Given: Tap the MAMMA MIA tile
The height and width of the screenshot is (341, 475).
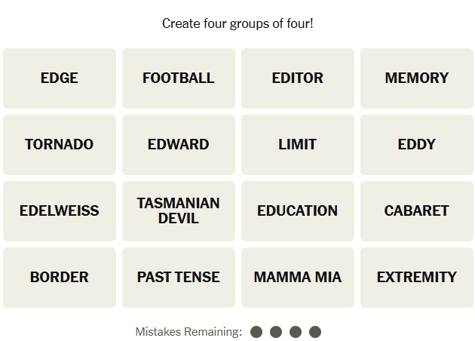Looking at the screenshot, I should [298, 278].
